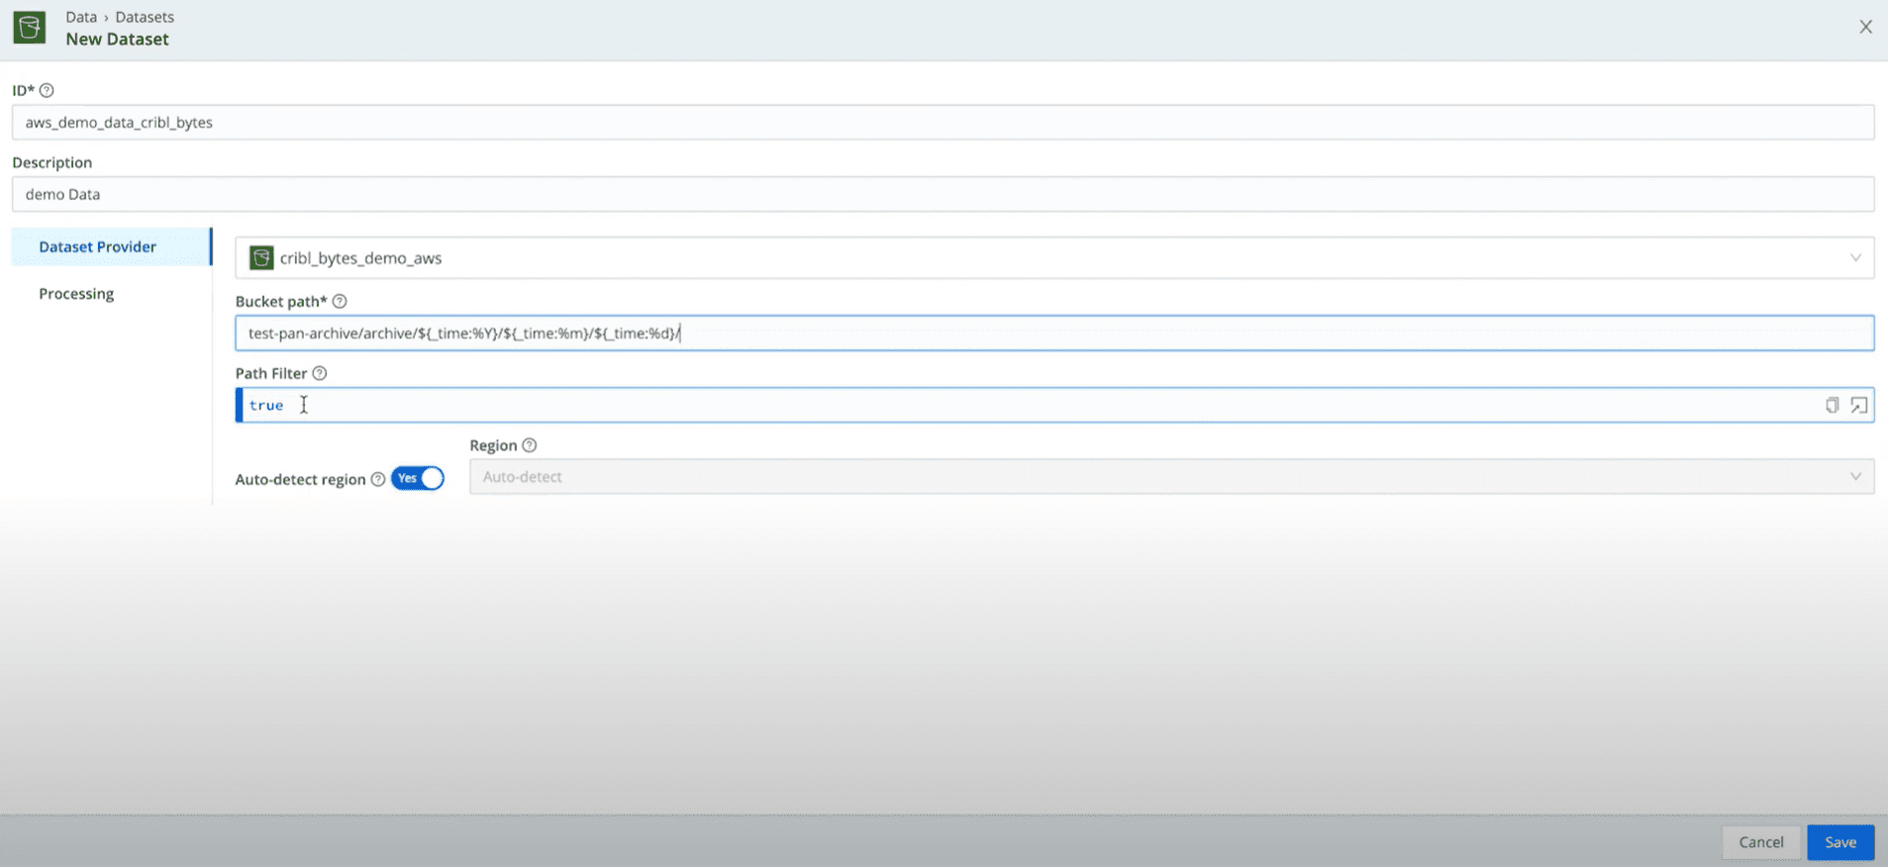Screen dimensions: 1888x867
Task: Click the cribl_bytes_demo_aws provider icon
Action: tap(261, 258)
